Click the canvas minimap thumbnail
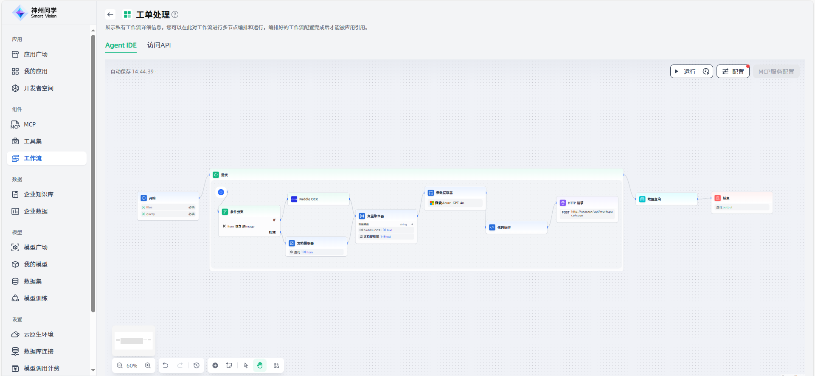 click(134, 341)
